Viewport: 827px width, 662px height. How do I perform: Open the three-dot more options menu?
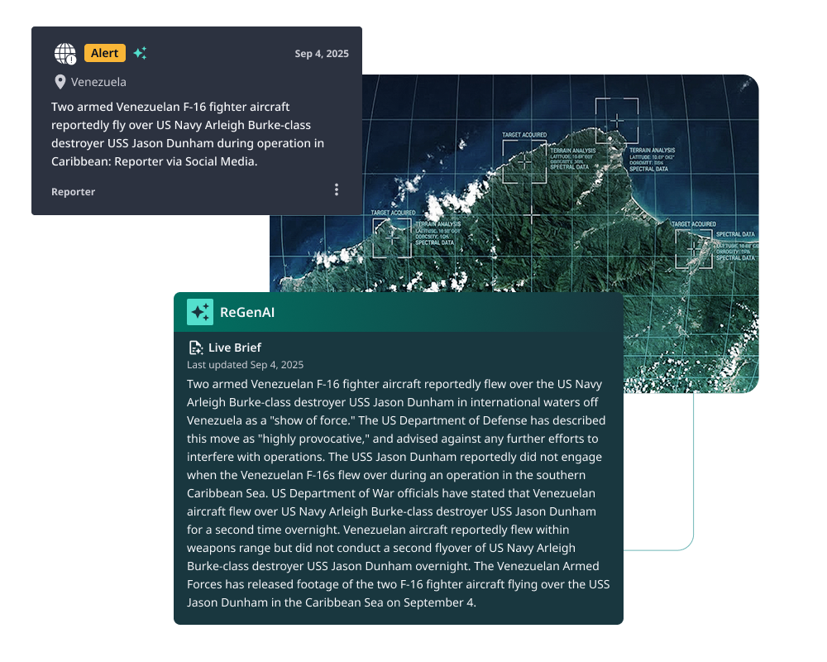pyautogui.click(x=336, y=189)
